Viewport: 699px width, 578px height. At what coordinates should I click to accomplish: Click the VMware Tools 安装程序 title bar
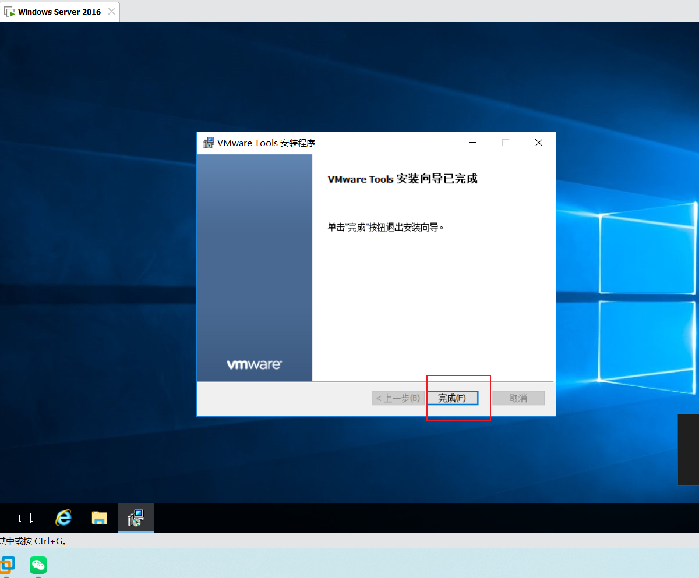click(x=349, y=143)
